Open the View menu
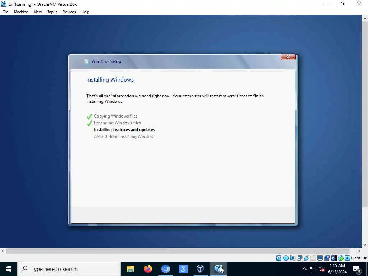The height and width of the screenshot is (276, 368). (x=38, y=12)
